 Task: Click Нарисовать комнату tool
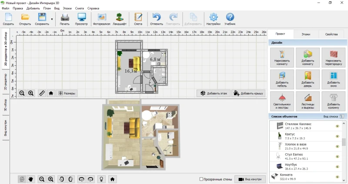click(x=282, y=58)
